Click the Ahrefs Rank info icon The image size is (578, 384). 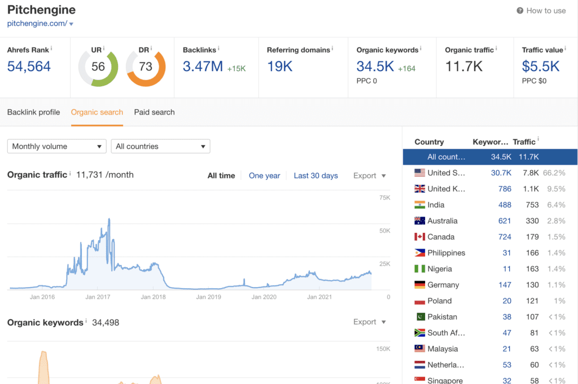[51, 48]
